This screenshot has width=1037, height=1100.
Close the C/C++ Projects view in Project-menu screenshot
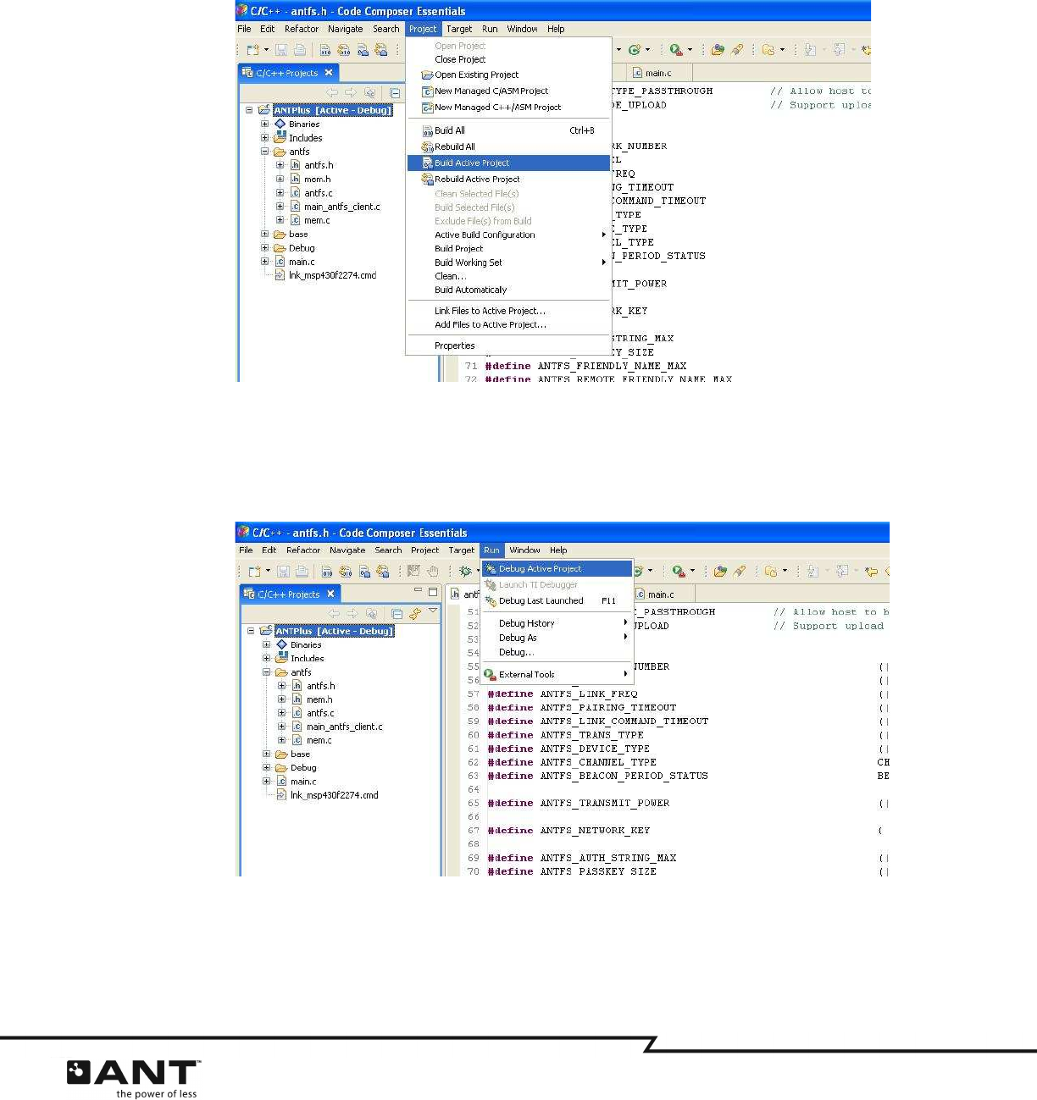click(x=329, y=73)
